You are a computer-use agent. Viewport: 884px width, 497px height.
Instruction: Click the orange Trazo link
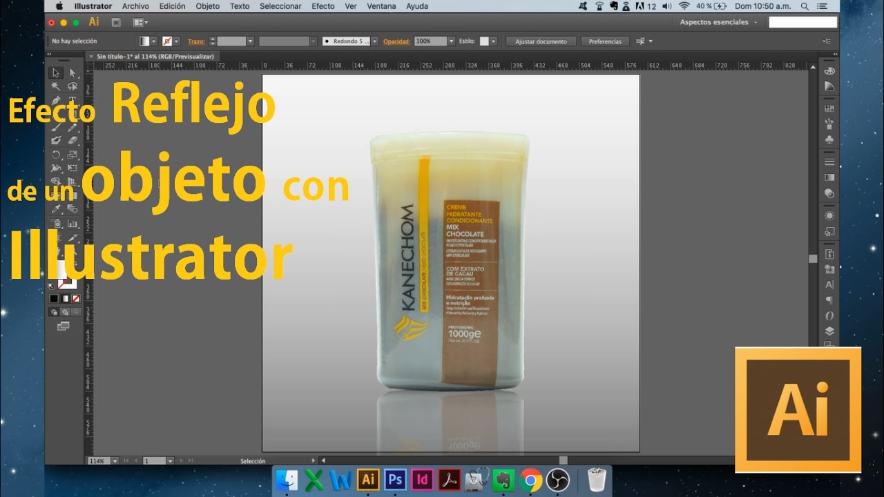click(196, 41)
